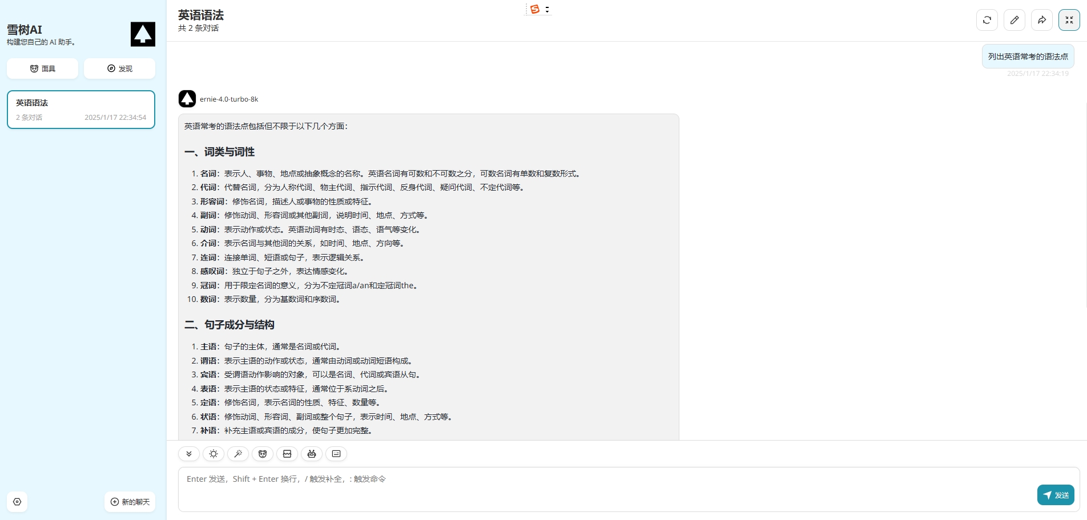Viewport: 1087px width, 520px height.
Task: Open settings via bottom-left gear icon
Action: tap(17, 501)
